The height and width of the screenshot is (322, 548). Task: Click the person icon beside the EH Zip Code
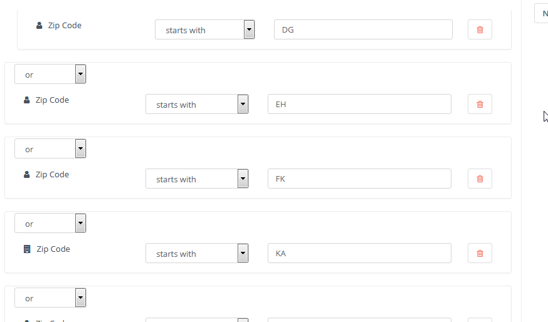[26, 100]
